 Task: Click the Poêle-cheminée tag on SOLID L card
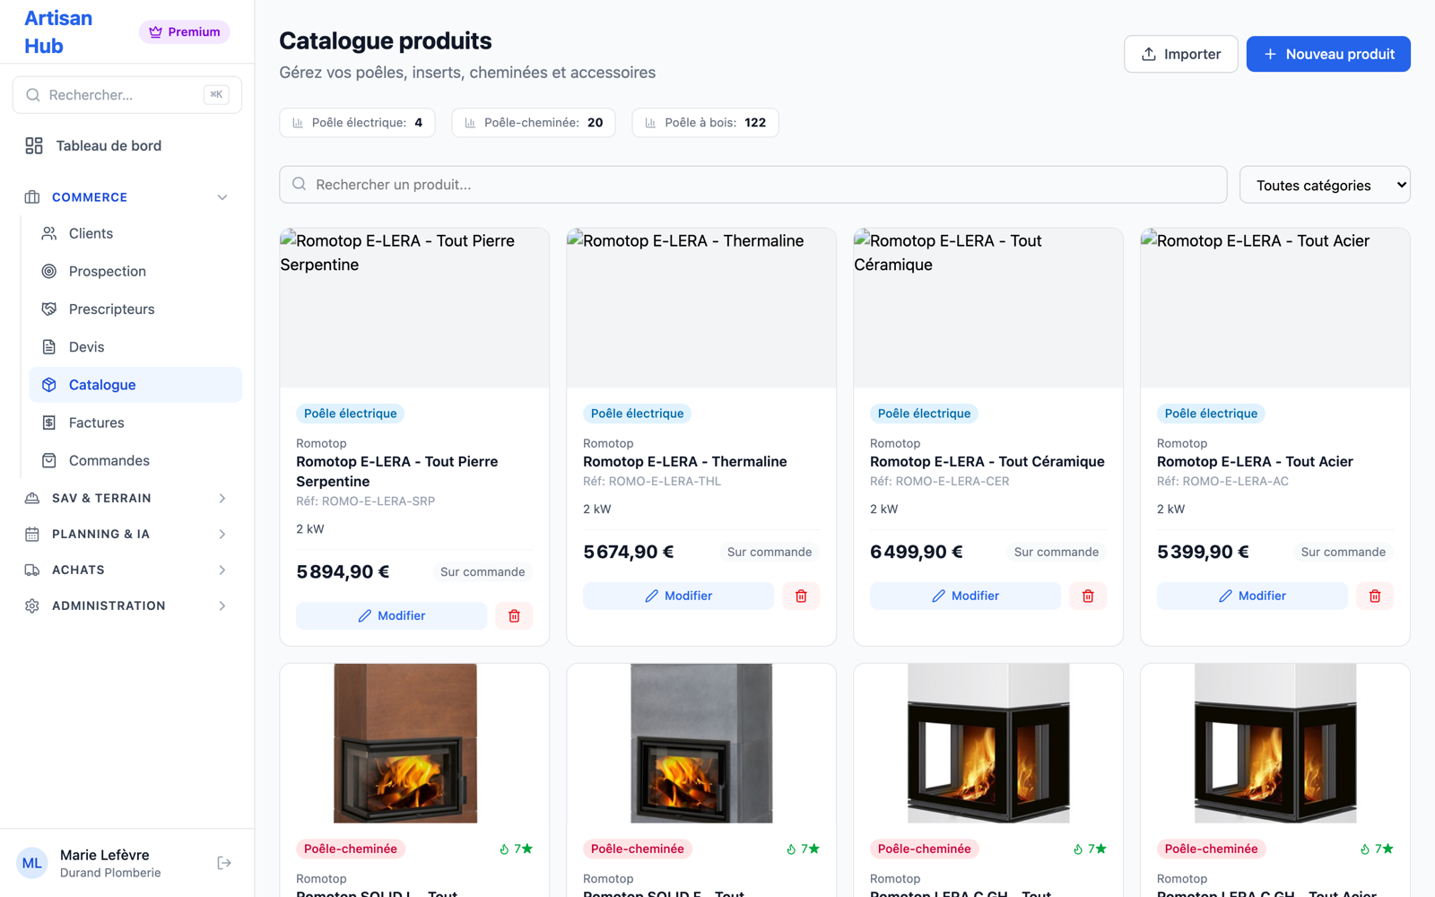point(351,849)
